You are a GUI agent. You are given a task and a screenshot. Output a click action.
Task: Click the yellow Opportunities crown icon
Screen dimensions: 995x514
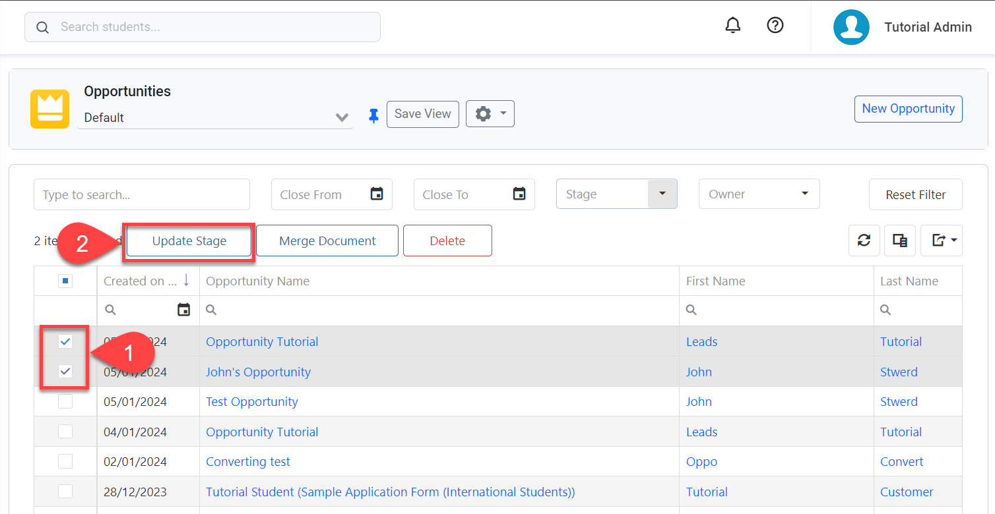click(49, 109)
